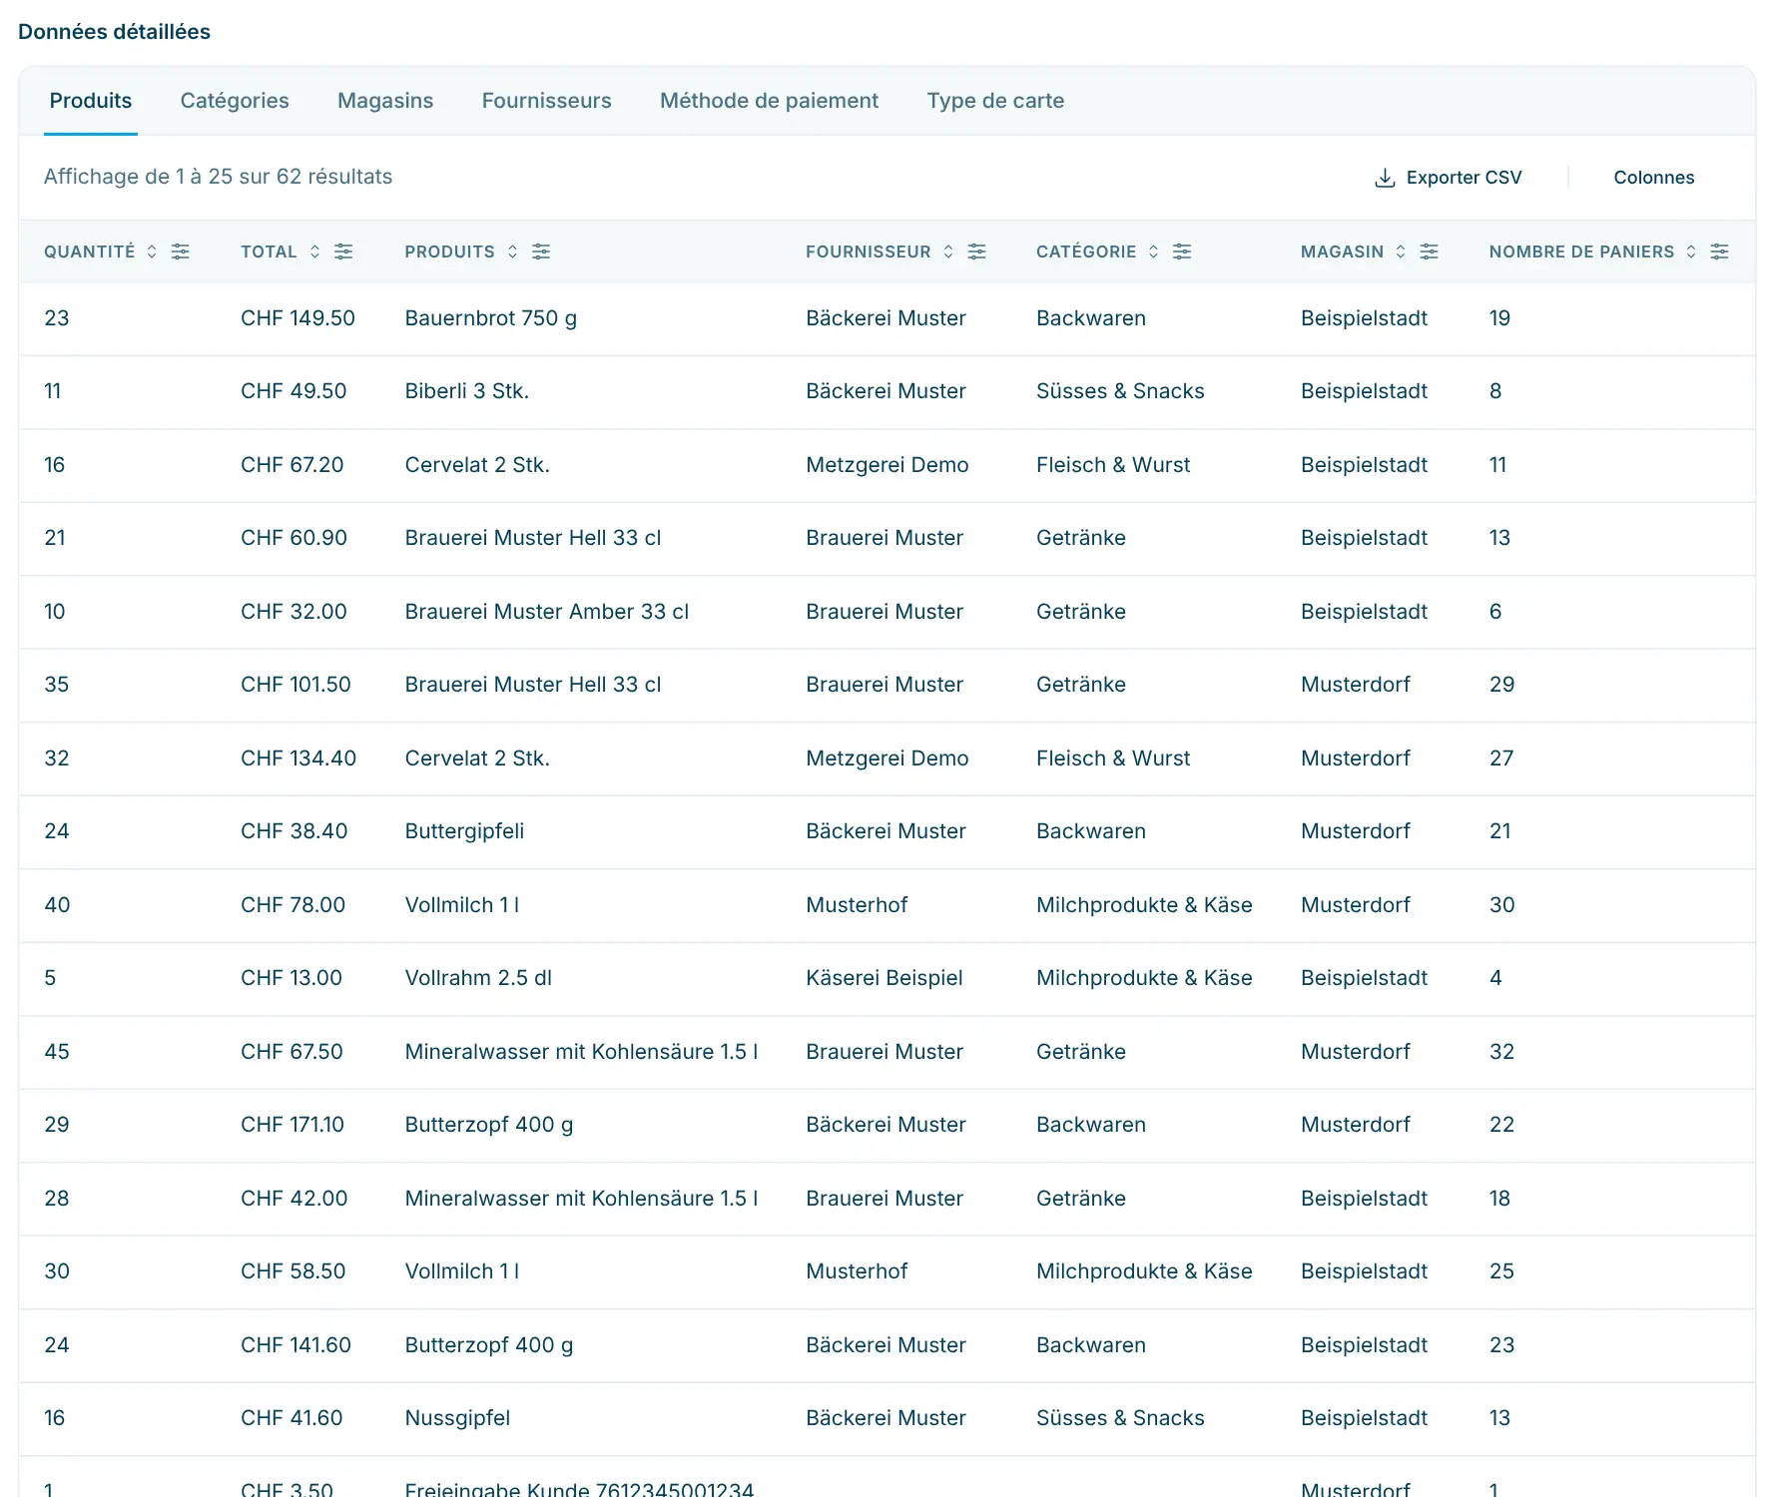The height and width of the screenshot is (1497, 1775).
Task: Open filter icon for Catégorie column
Action: (x=1182, y=251)
